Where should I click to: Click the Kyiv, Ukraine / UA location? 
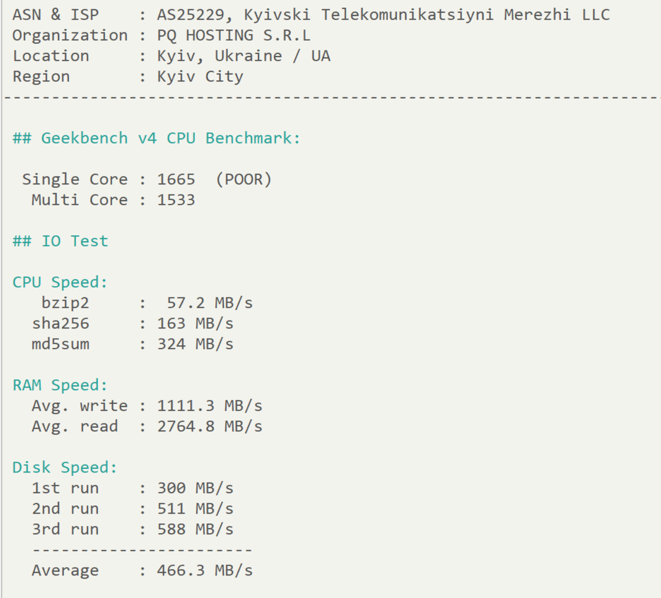244,56
